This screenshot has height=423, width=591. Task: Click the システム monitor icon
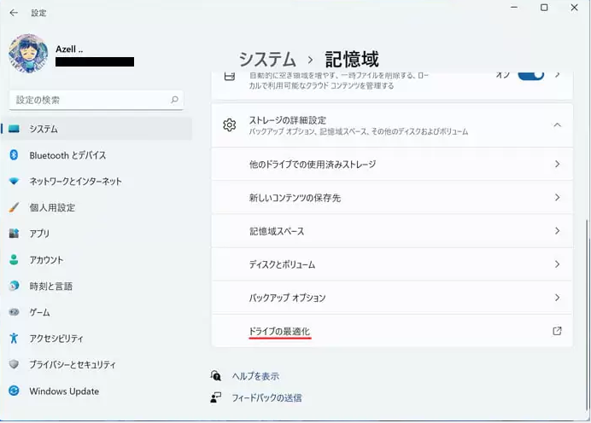tap(14, 129)
